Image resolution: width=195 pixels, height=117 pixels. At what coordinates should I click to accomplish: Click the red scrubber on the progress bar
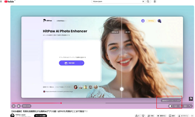(61, 103)
